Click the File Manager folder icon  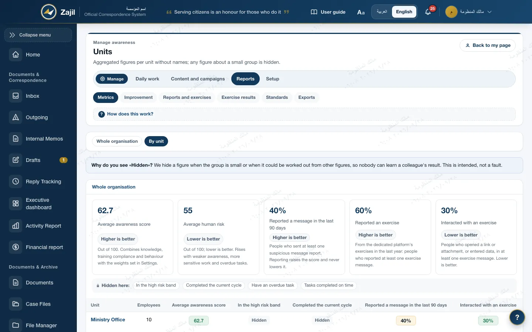(x=16, y=325)
